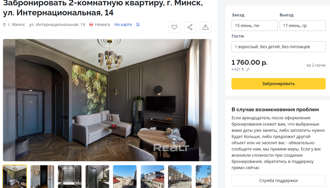Open the На карте link
The height and width of the screenshot is (188, 330).
tap(123, 25)
